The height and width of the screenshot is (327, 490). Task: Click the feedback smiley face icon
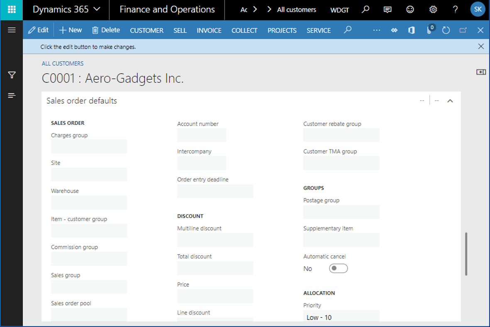[x=410, y=10]
